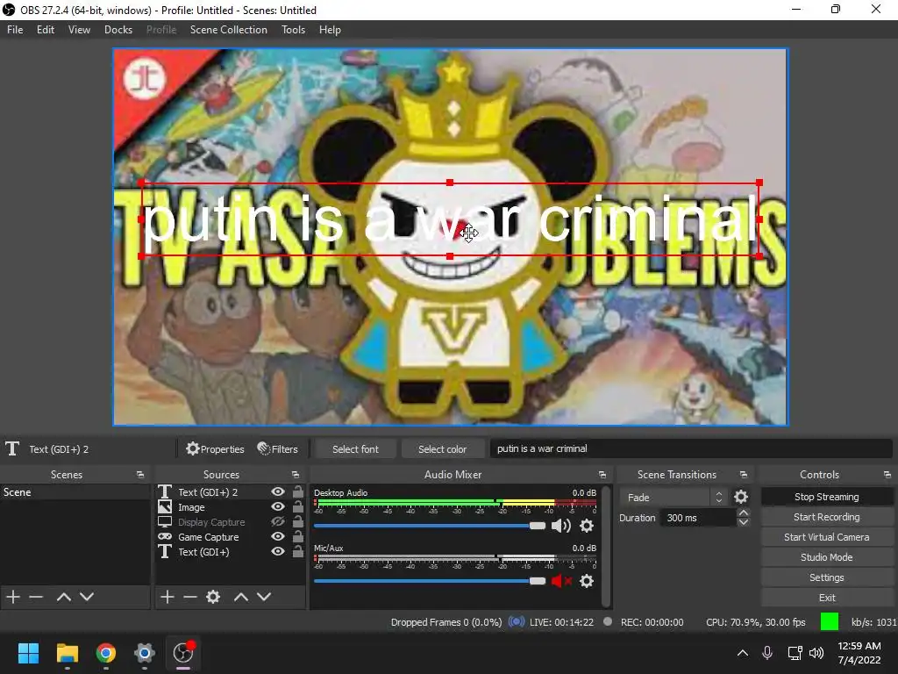Open Properties for selected text source

click(215, 448)
